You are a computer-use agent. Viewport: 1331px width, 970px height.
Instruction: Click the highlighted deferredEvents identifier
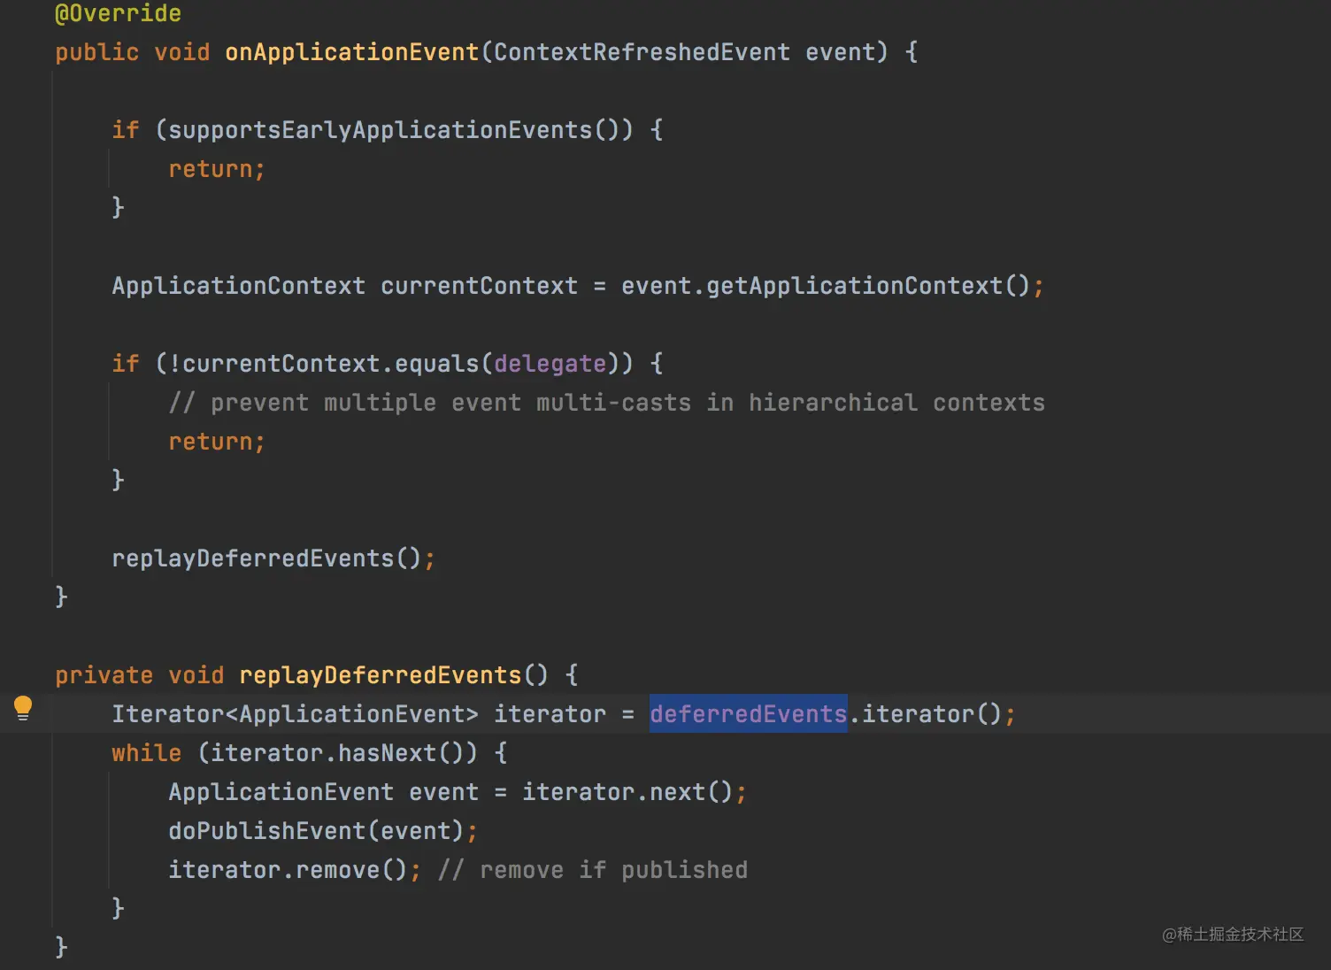[x=749, y=714]
